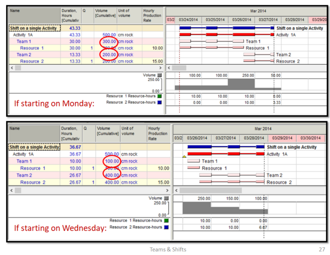Click the Wednesday Gantt scrollbar thumb

(x=210, y=190)
